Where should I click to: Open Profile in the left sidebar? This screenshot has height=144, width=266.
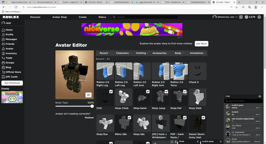[x=7, y=35]
